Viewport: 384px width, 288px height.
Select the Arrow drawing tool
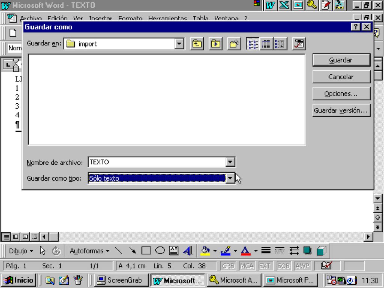pyautogui.click(x=132, y=251)
